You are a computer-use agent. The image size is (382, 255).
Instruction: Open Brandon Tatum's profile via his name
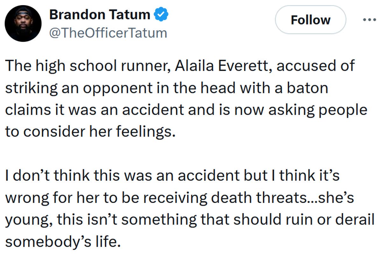tap(99, 14)
